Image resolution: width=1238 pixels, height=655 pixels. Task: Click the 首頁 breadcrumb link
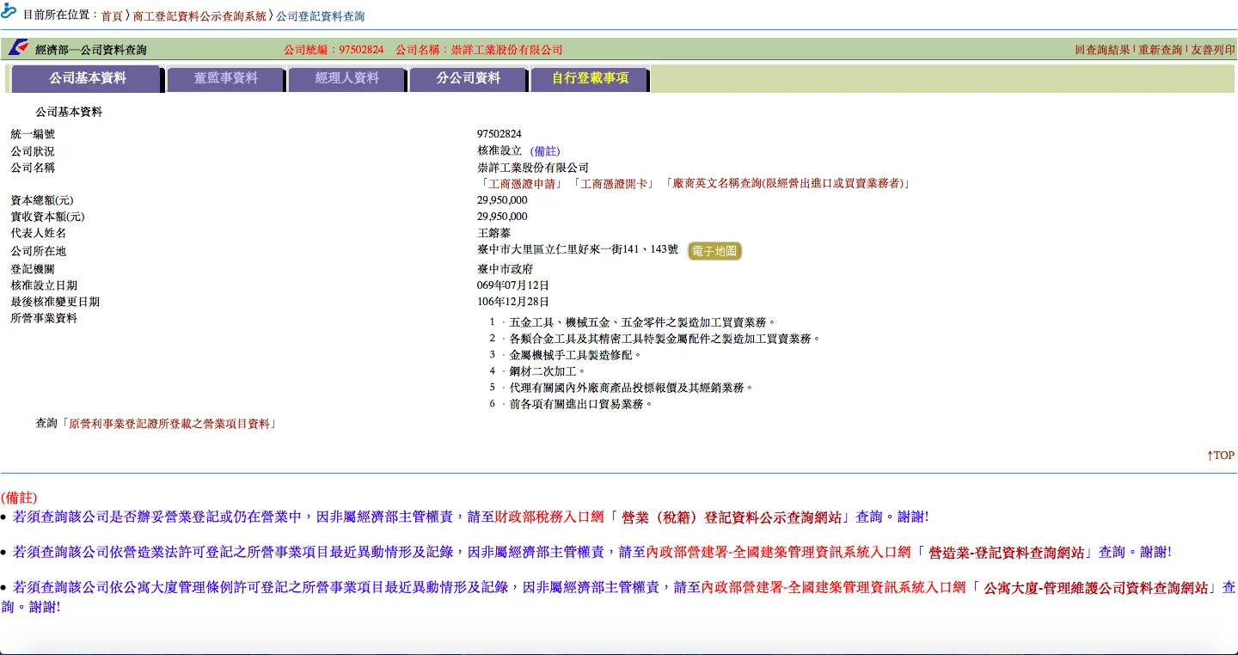tap(112, 16)
